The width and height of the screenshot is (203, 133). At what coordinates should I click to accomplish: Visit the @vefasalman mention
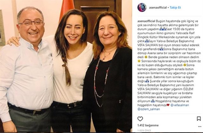click(180, 105)
